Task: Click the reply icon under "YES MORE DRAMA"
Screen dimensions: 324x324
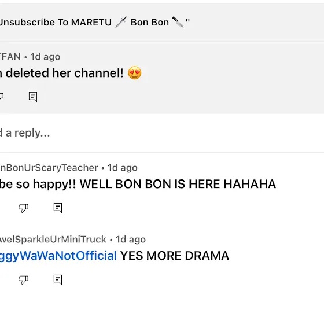Action: pos(58,279)
